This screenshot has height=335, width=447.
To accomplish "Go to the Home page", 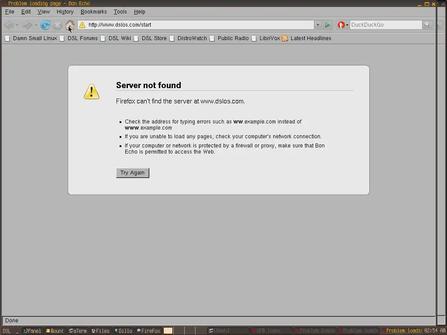I will point(70,25).
